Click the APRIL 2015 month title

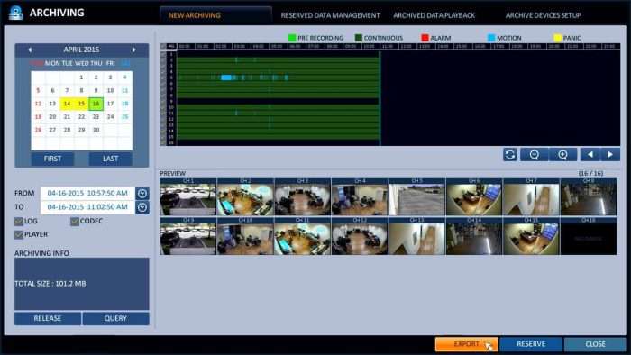[x=81, y=50]
